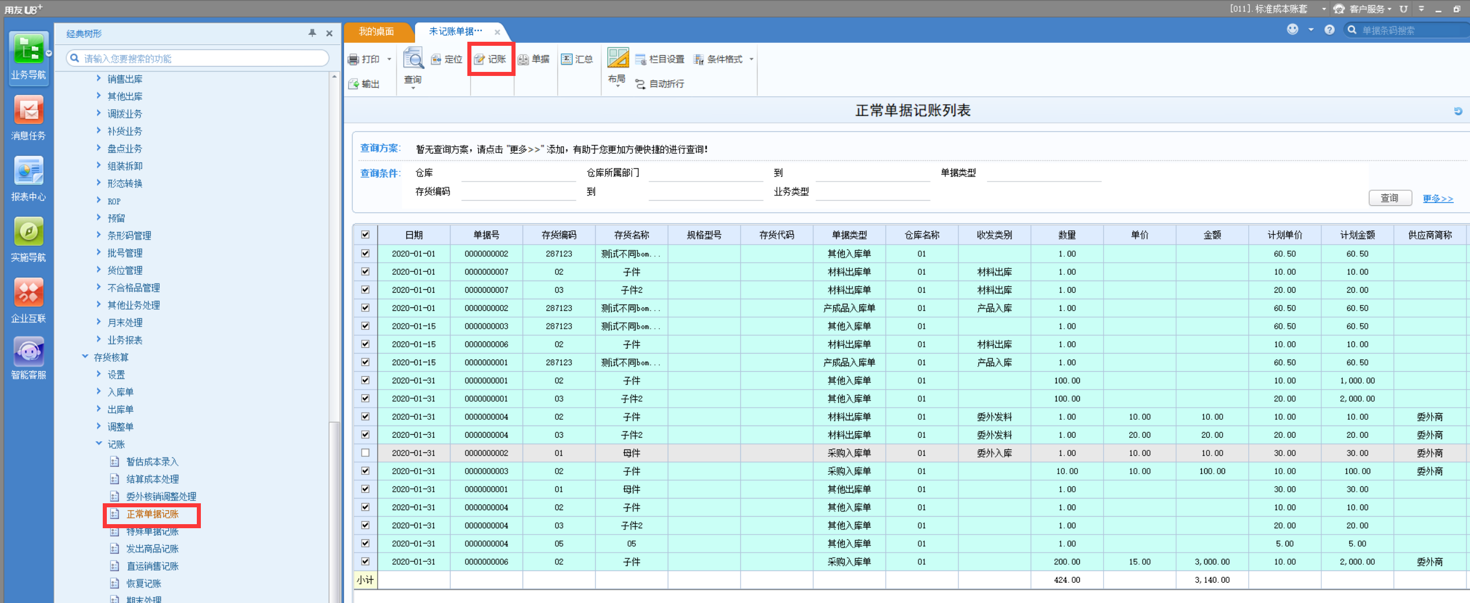This screenshot has width=1470, height=603.
Task: Open the 恢复记账 tree item
Action: click(x=143, y=583)
